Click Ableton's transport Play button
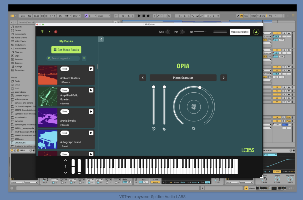303x200 pixels. (x=139, y=16)
